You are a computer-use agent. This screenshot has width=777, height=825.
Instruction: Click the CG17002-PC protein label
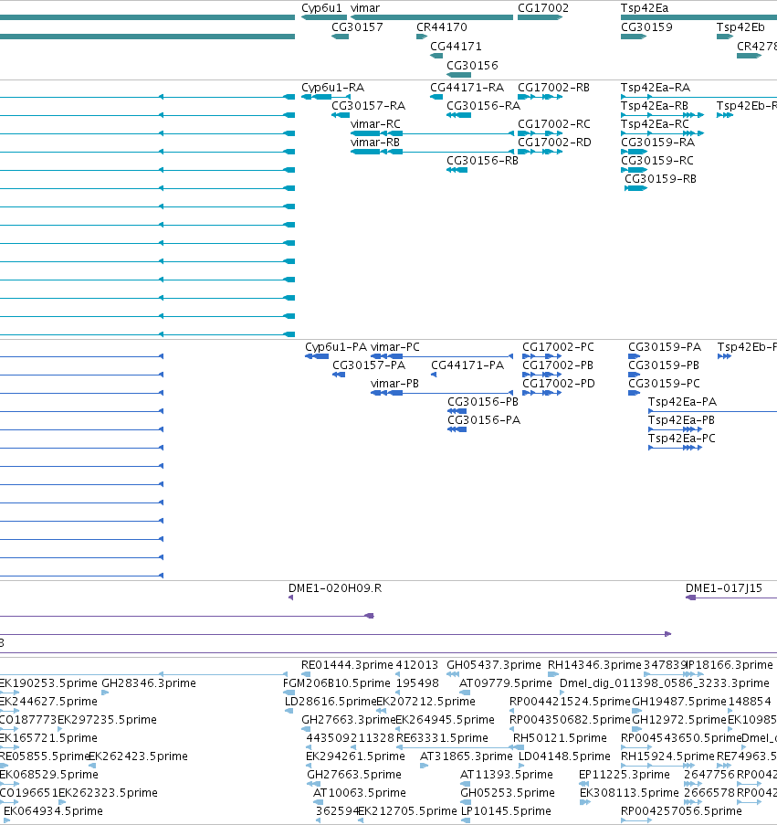tap(558, 347)
